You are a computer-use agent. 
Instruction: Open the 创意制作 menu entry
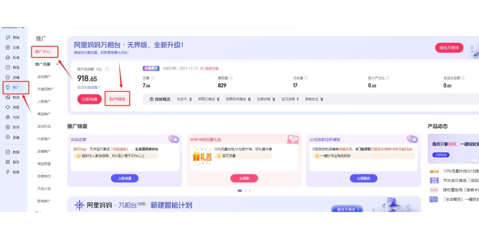[x=44, y=176]
